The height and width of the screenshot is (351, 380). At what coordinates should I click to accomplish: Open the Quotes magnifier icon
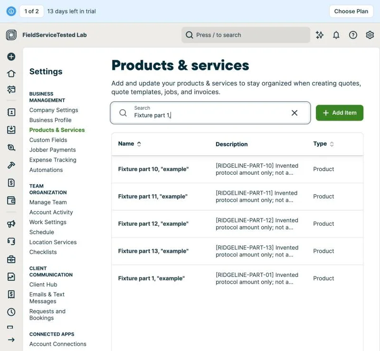coord(11,147)
